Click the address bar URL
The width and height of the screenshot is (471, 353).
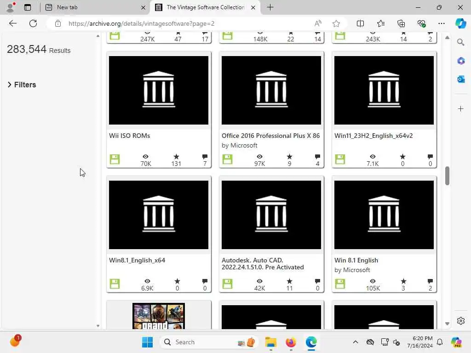141,23
